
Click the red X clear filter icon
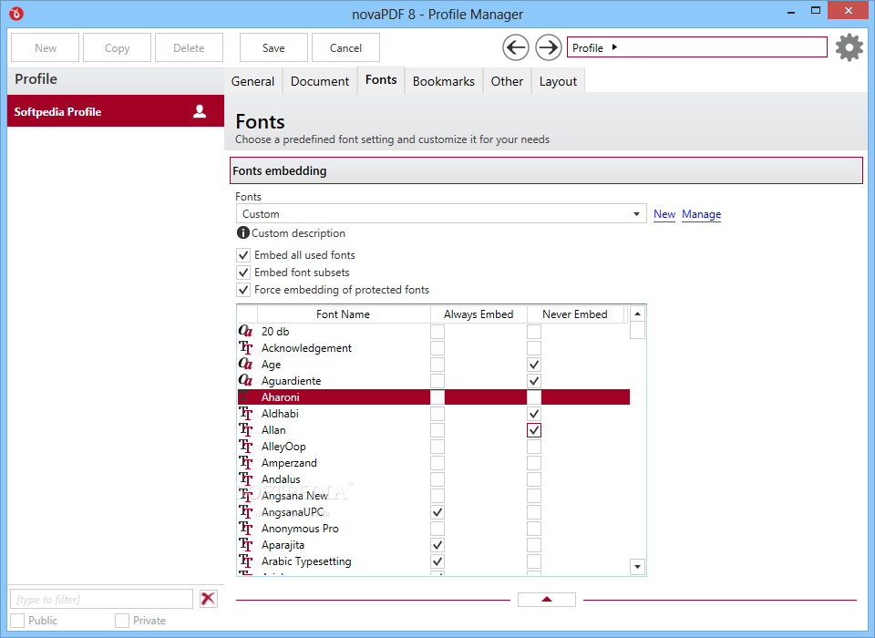pos(208,599)
